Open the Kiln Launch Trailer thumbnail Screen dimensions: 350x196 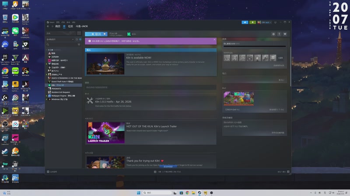coord(105,132)
